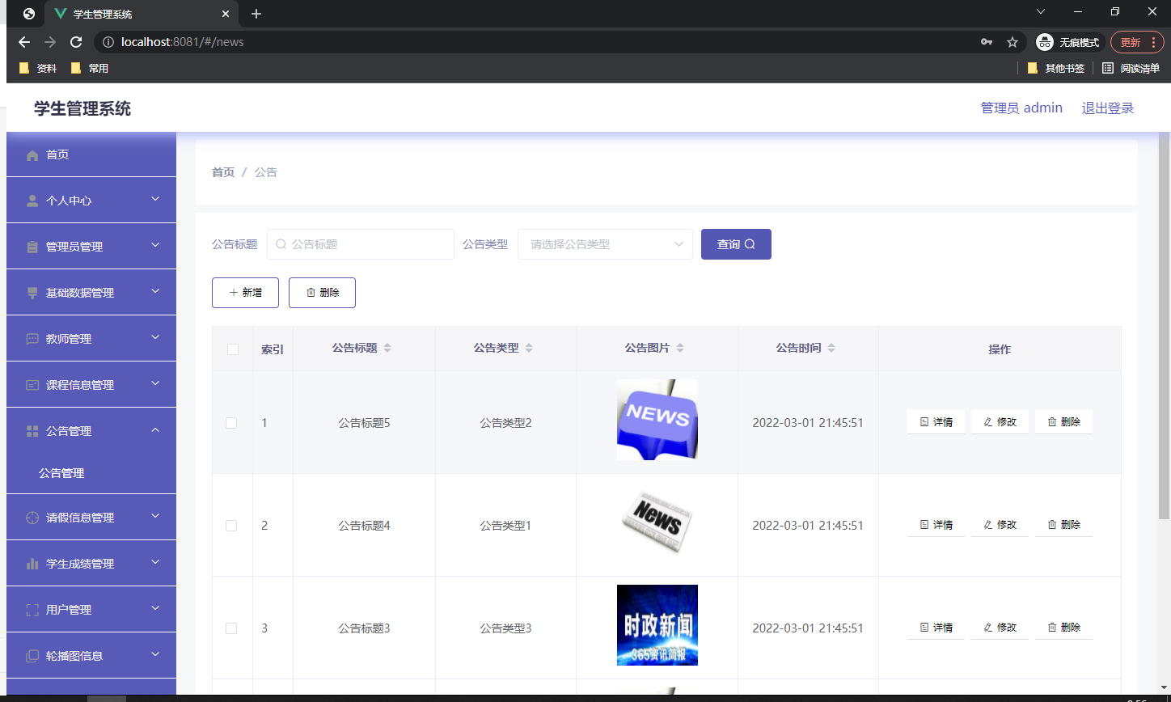Toggle the select-all checkbox in table header
This screenshot has height=702, width=1171.
(x=233, y=349)
